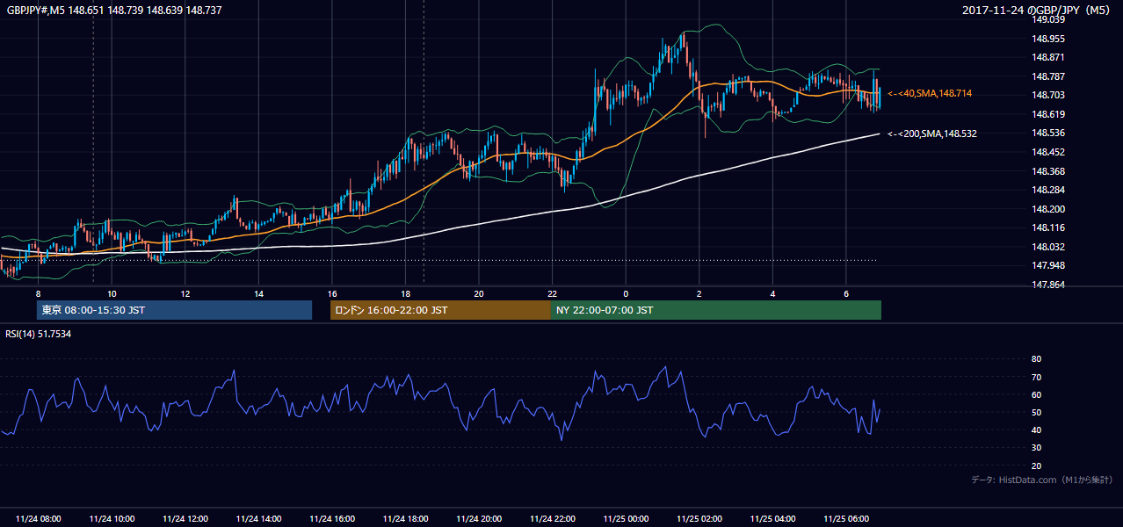Click the hour 20 tick under price chart
The image size is (1123, 527).
(478, 293)
